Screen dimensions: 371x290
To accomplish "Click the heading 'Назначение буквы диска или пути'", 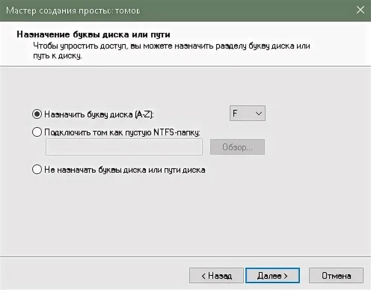I will click(93, 34).
